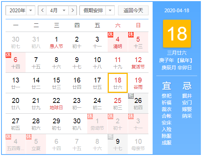Select April 7 十五

point(36,62)
